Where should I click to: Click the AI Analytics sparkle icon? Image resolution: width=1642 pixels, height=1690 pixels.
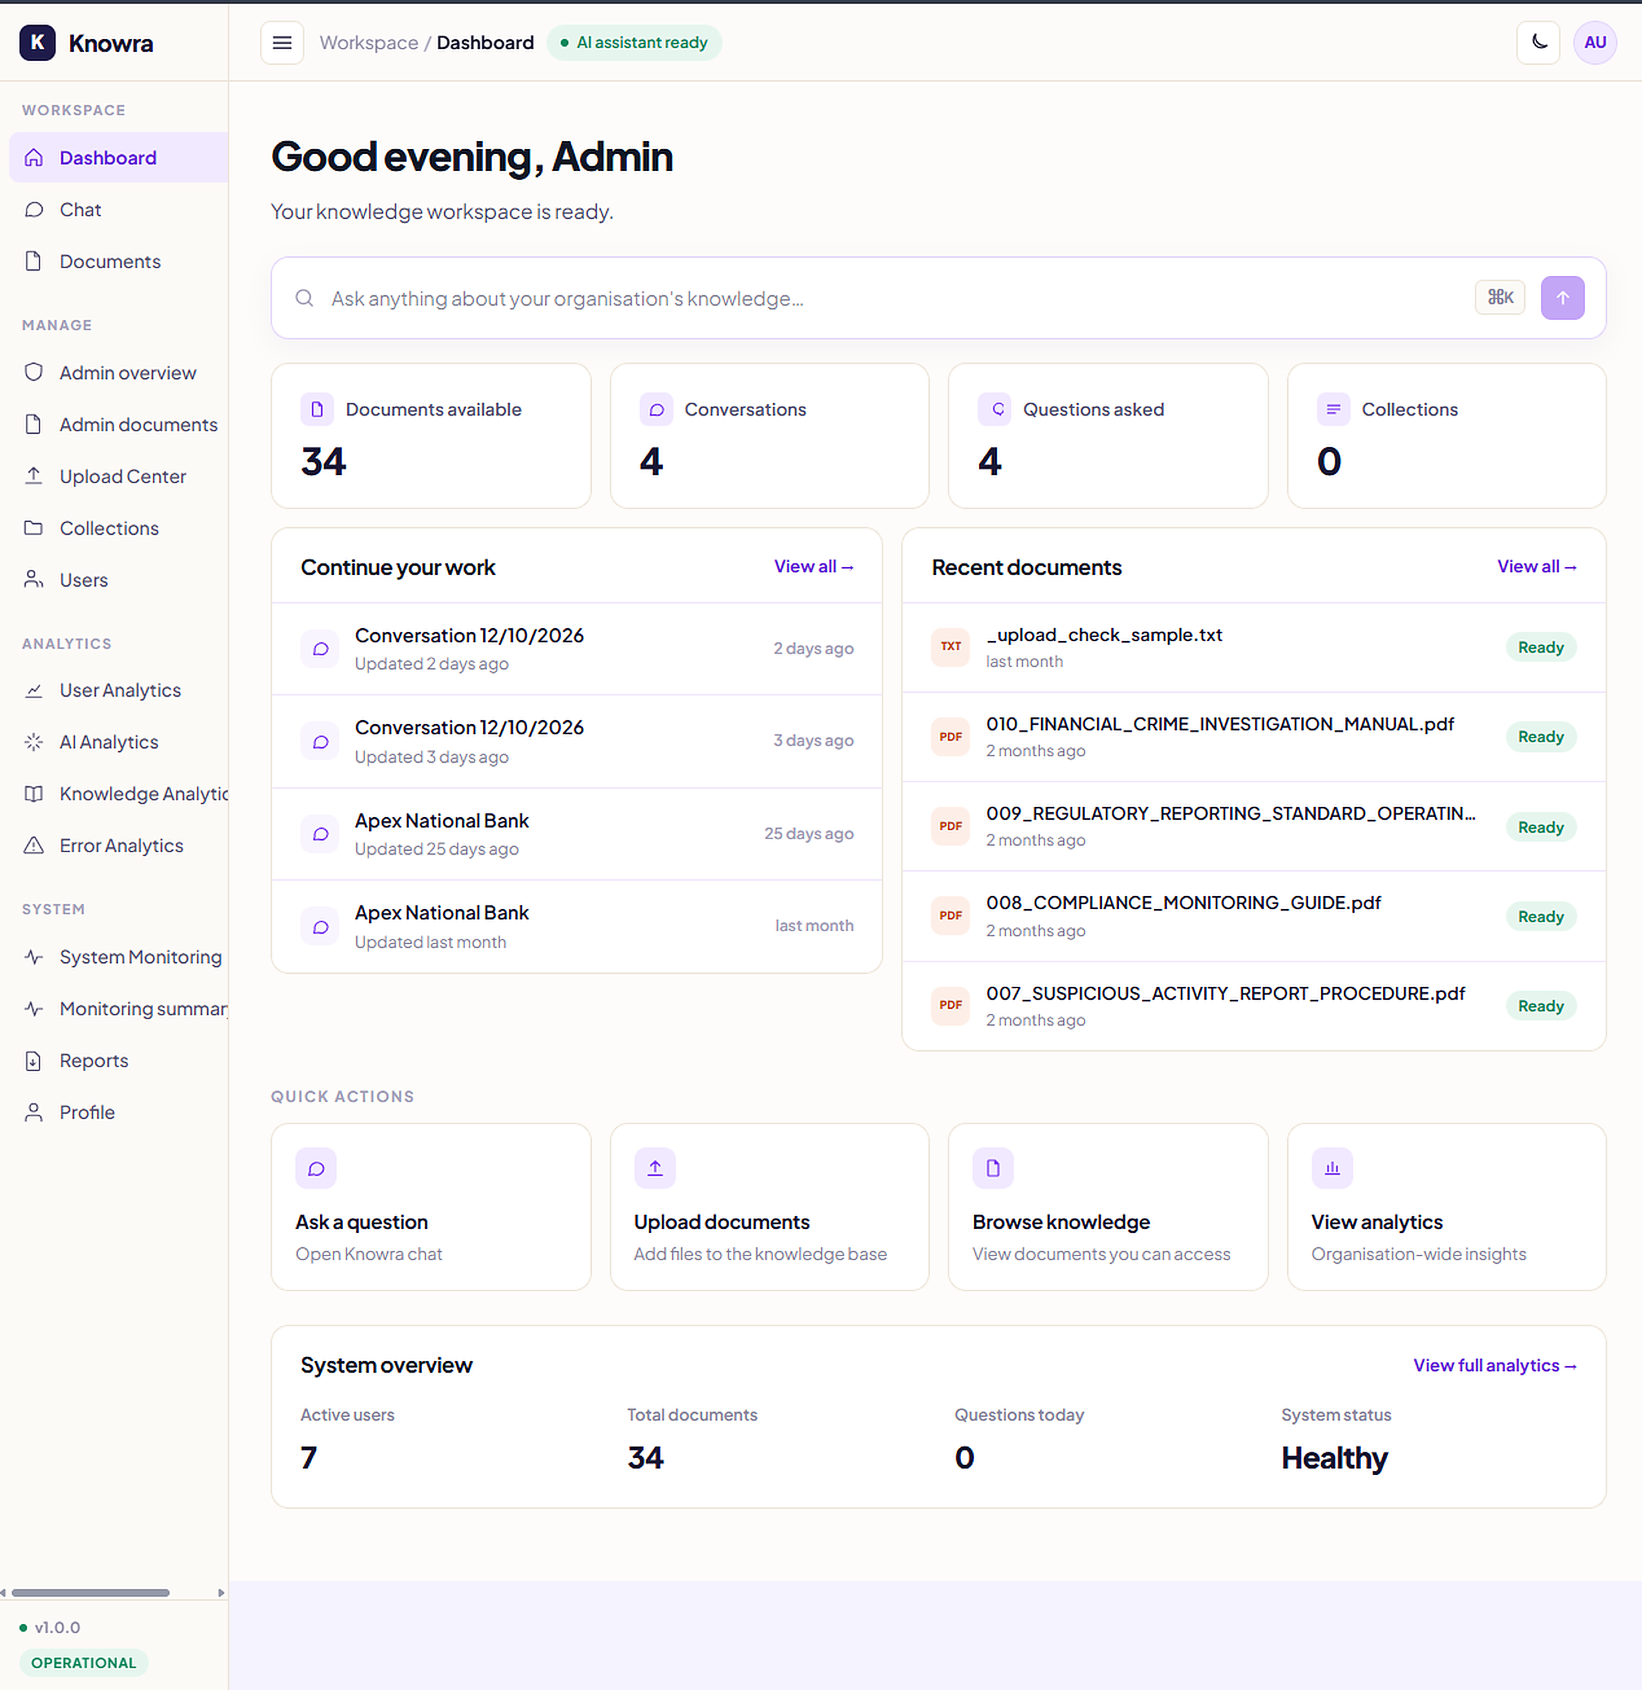pyautogui.click(x=34, y=743)
